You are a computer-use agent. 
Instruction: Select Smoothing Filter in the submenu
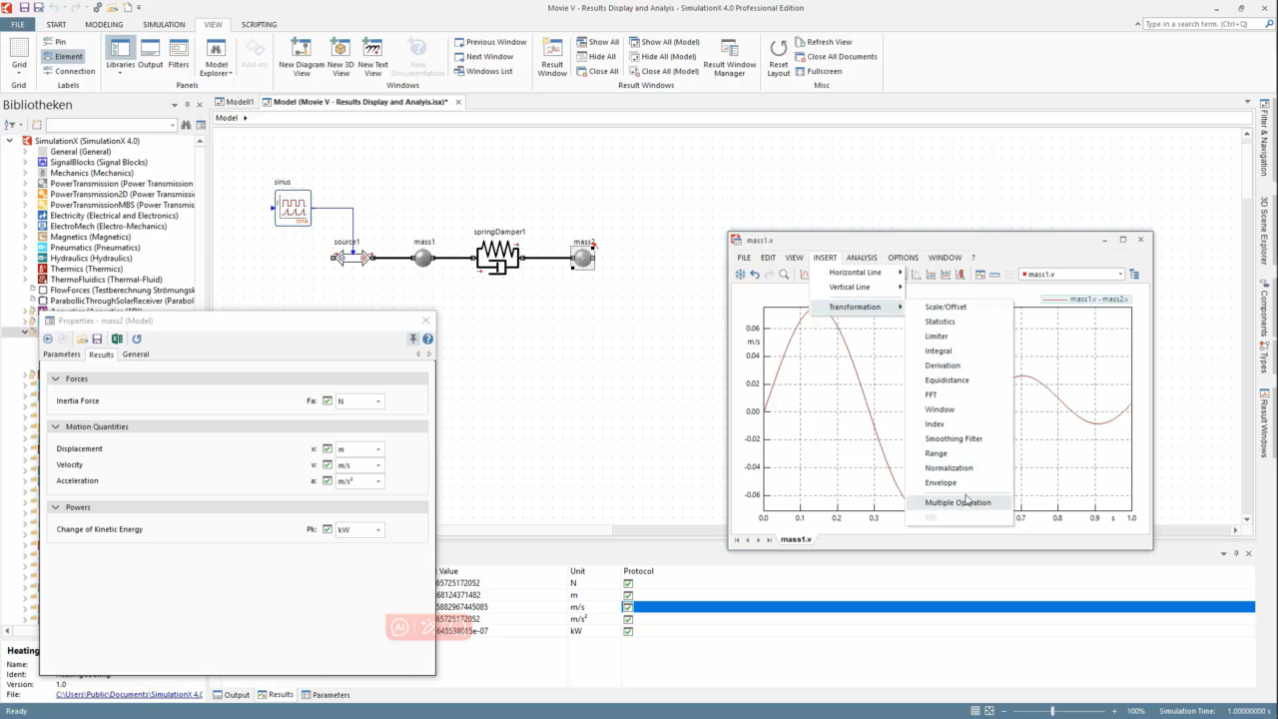[x=954, y=438]
